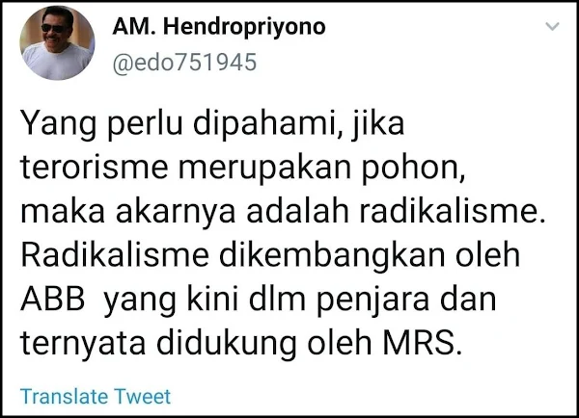This screenshot has width=579, height=418.
Task: Open AM. Hendropriyono's profile picture
Action: [x=57, y=42]
